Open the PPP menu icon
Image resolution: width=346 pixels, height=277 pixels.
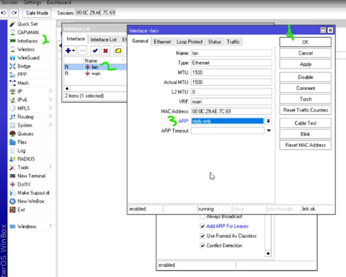pyautogui.click(x=13, y=75)
